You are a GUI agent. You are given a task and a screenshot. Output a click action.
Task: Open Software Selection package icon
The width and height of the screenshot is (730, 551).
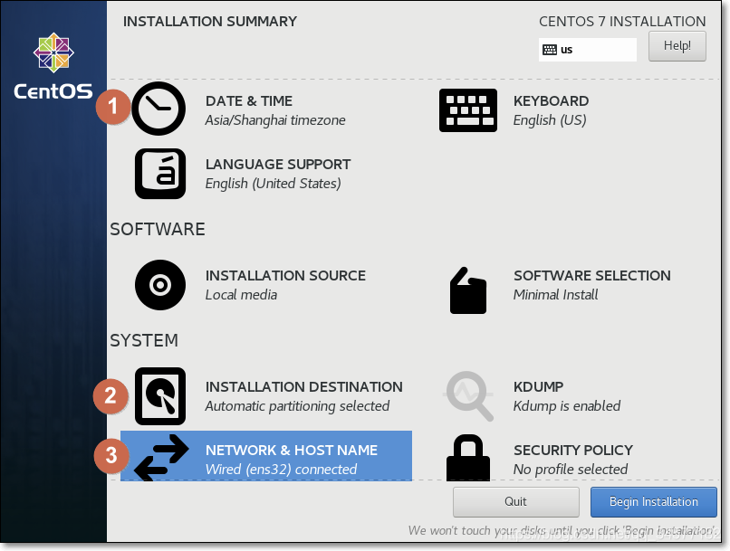point(468,290)
